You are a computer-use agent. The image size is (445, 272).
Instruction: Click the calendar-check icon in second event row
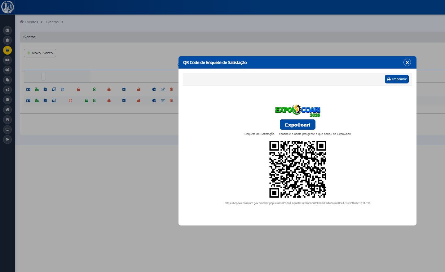pyautogui.click(x=45, y=100)
